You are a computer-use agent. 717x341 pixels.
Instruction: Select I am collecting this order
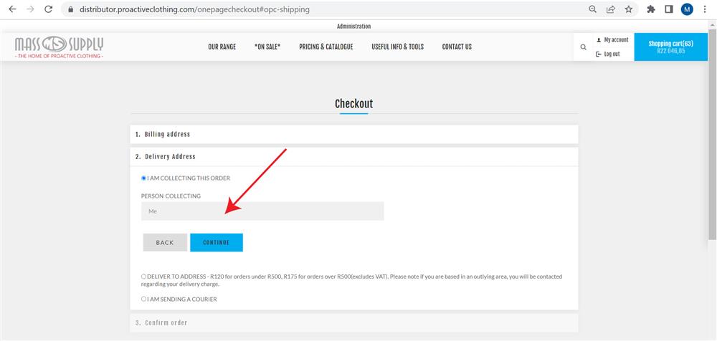tap(144, 178)
